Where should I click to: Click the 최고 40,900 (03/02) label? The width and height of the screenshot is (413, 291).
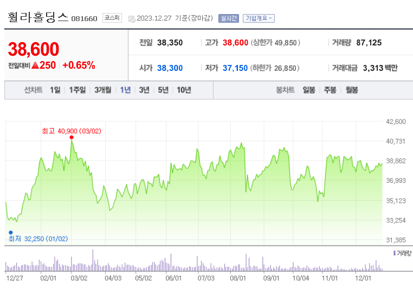click(x=72, y=131)
